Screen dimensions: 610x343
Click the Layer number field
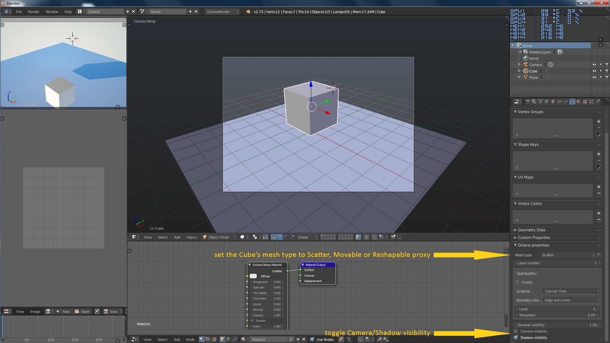click(557, 263)
